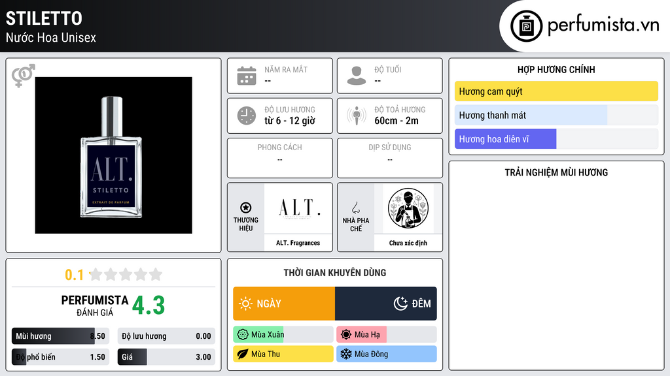
Task: Click the unisex gender symbol icon
Action: point(24,76)
